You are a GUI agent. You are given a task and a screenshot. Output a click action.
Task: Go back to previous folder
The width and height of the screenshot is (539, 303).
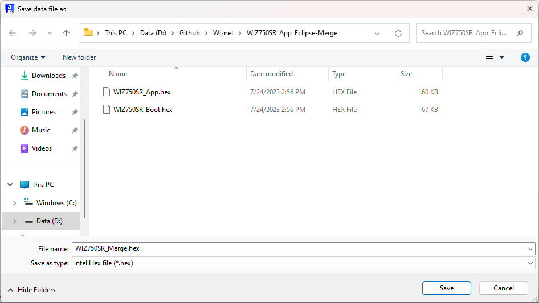pos(13,33)
